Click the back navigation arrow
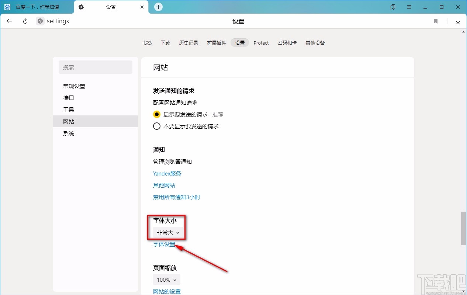The width and height of the screenshot is (467, 295). coord(9,21)
